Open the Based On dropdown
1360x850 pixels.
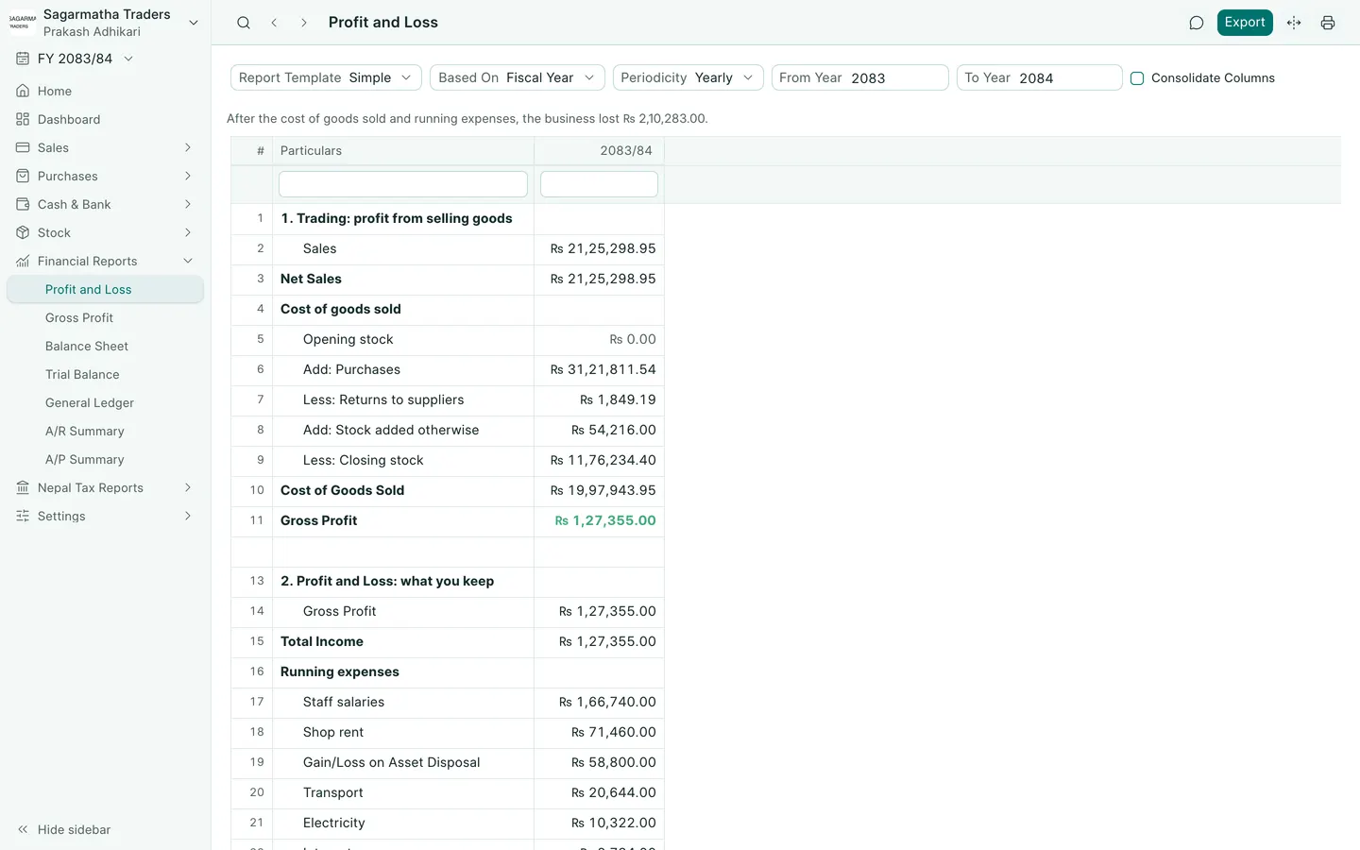[x=518, y=77]
